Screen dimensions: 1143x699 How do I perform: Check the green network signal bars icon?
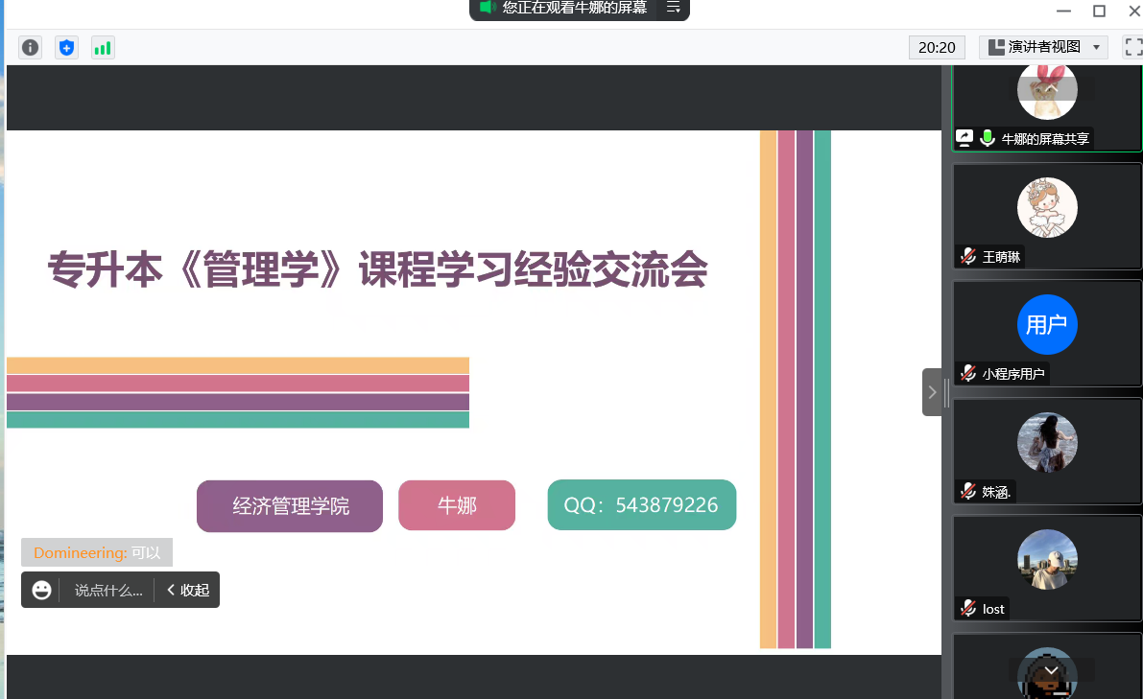(x=103, y=48)
